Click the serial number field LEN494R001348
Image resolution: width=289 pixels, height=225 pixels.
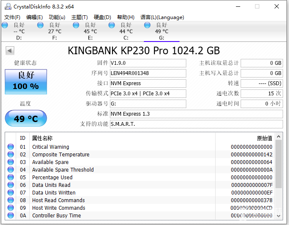(148, 73)
